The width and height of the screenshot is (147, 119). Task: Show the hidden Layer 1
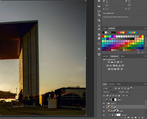(x=104, y=100)
